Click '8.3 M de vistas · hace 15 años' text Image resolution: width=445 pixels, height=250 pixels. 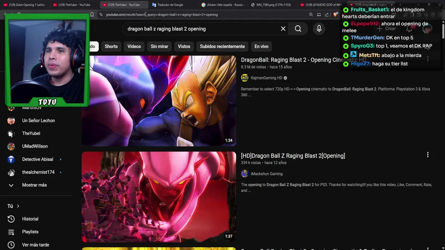tap(266, 67)
